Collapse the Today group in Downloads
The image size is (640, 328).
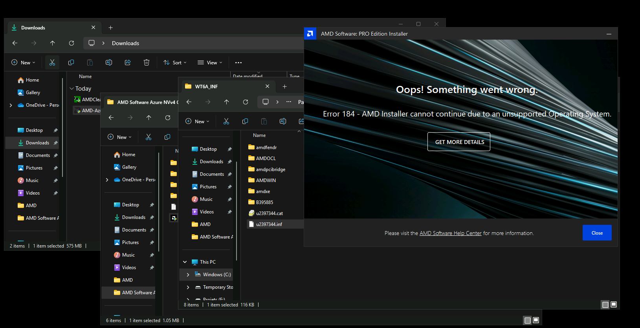[72, 89]
